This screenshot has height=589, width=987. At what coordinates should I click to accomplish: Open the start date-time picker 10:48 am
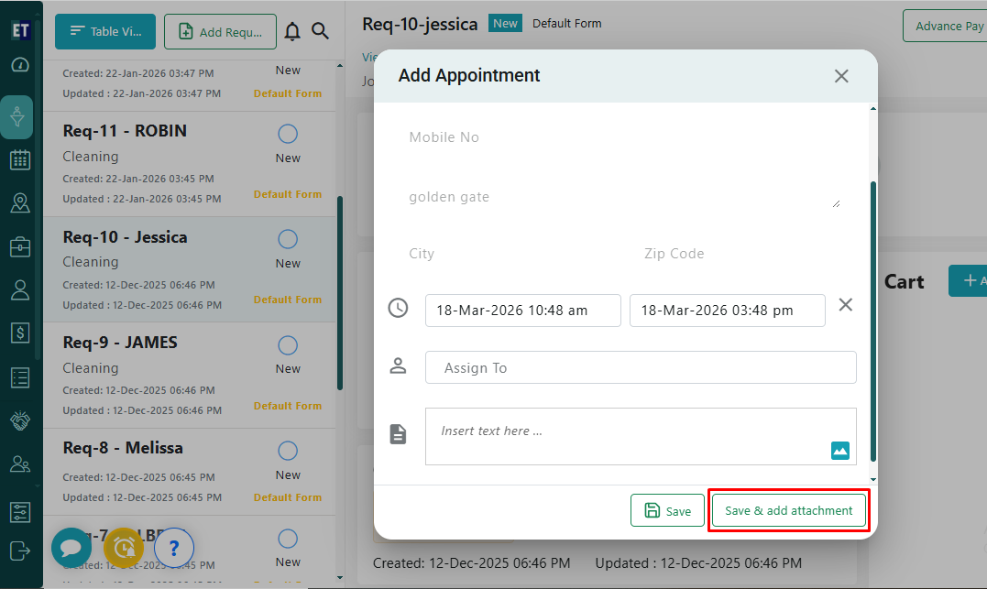click(x=522, y=311)
